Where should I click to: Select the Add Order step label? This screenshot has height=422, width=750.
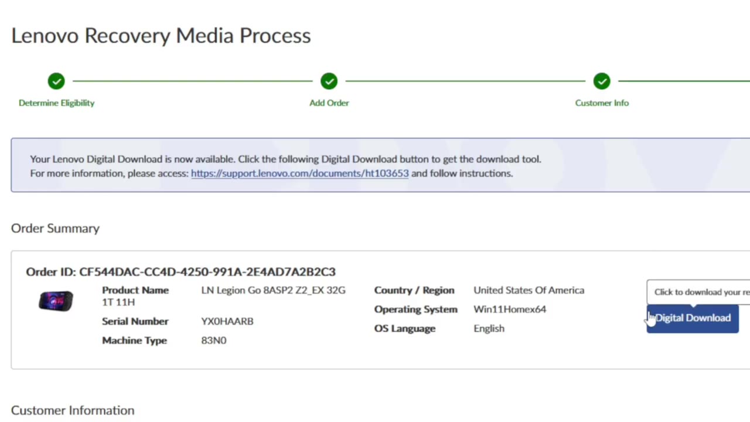point(329,103)
